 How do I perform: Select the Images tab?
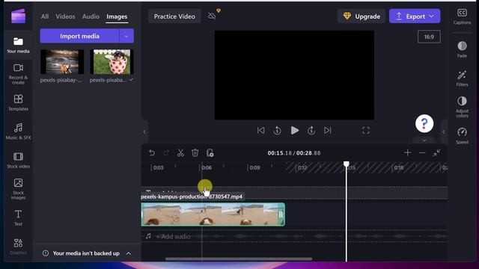coord(117,16)
